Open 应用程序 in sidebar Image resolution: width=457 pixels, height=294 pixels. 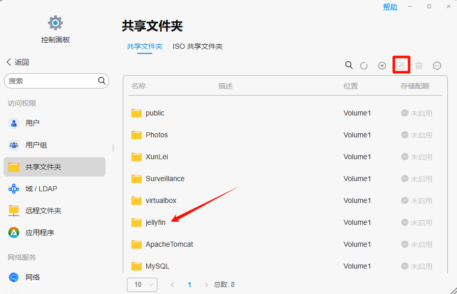[x=55, y=232]
